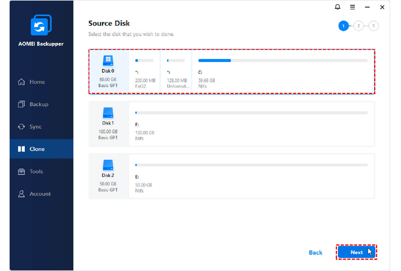401x271 pixels.
Task: Click the AOMEI Backupper logo icon
Action: click(x=41, y=25)
